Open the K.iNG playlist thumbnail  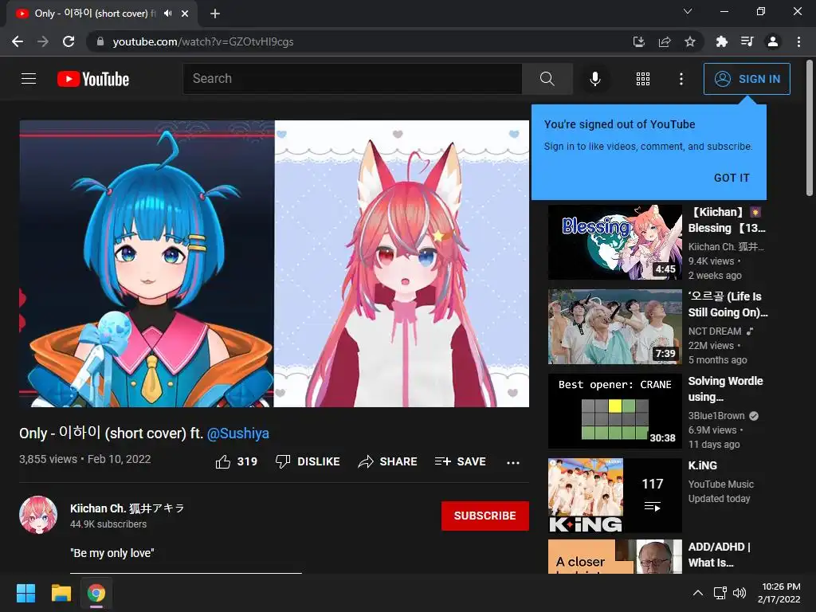click(614, 495)
